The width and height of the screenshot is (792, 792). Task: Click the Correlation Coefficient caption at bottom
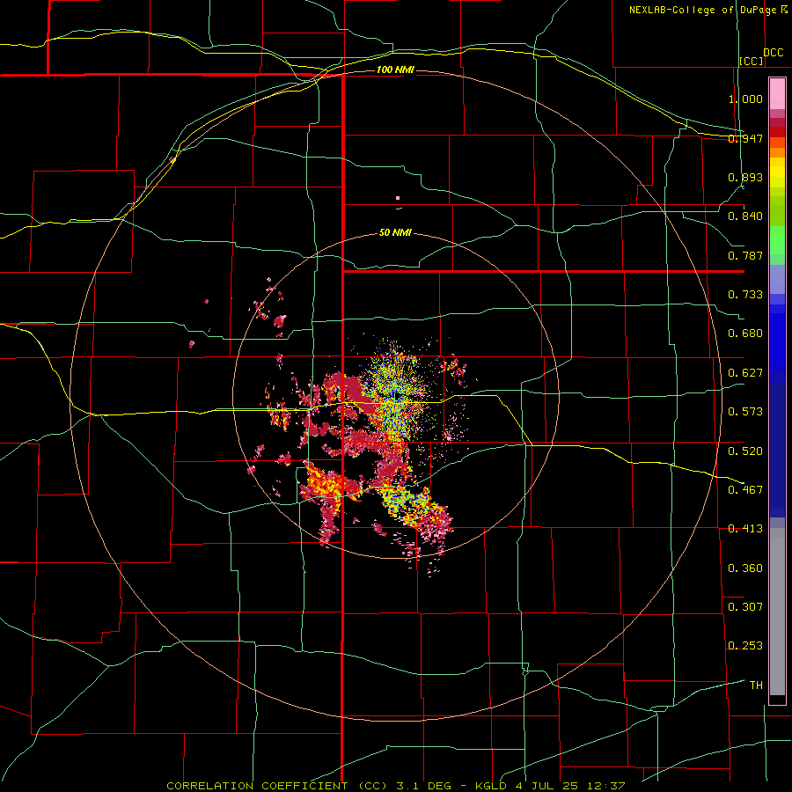(x=396, y=786)
